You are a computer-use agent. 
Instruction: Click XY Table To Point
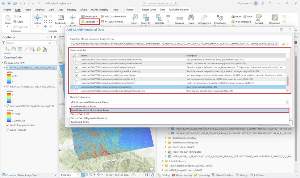coord(112,22)
